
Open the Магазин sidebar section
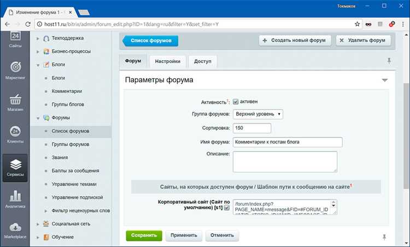coord(15,102)
